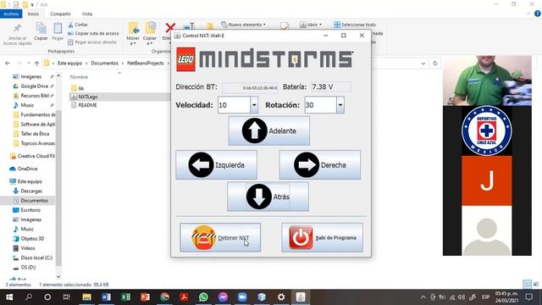Viewport: 542px width, 305px height.
Task: Open Settings gear on the taskbar
Action: tap(281, 297)
